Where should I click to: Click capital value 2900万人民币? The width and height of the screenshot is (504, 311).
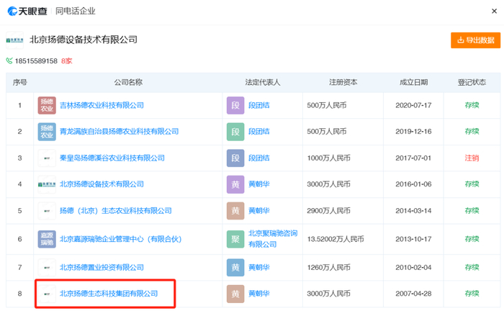328,211
